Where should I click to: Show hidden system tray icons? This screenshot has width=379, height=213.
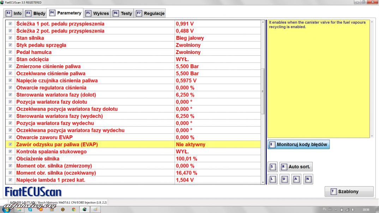coord(336,209)
